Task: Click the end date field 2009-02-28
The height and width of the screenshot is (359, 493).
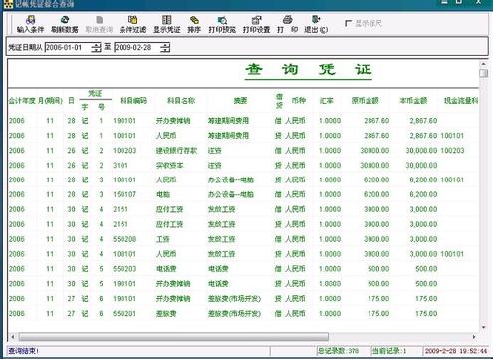Action: click(x=137, y=47)
